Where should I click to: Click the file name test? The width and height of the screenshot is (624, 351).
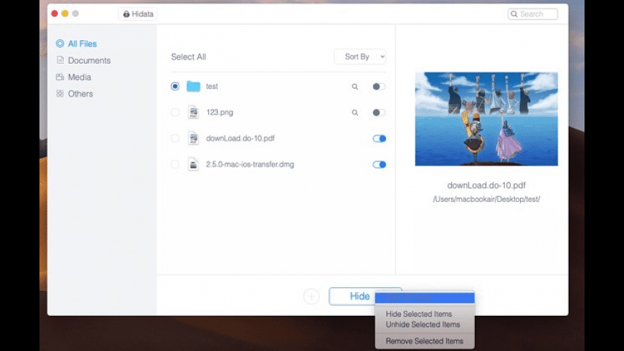pyautogui.click(x=212, y=86)
